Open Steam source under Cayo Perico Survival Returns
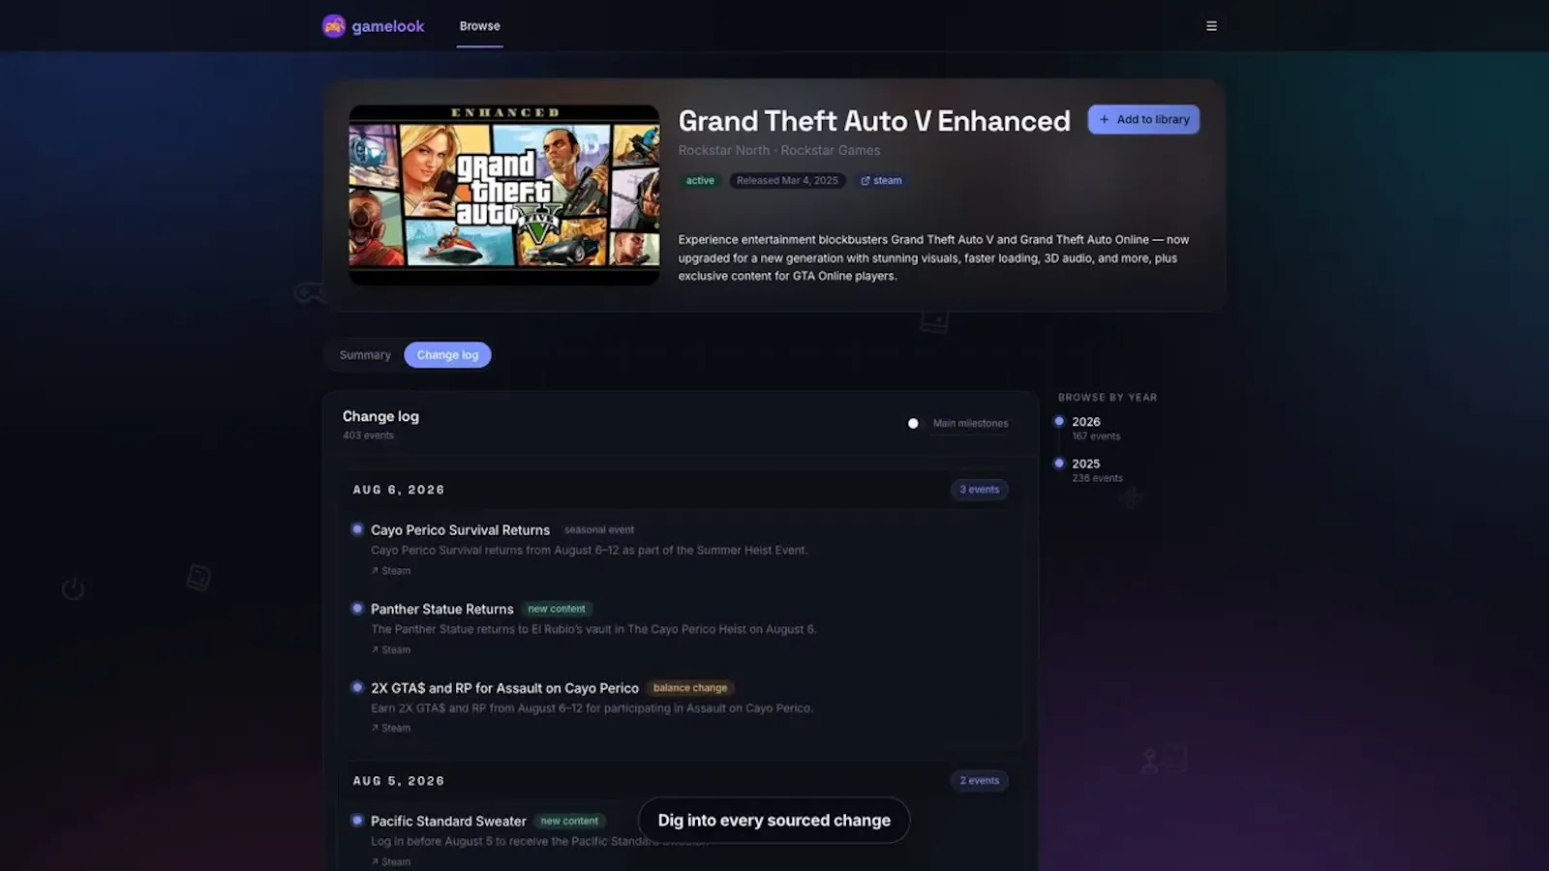The height and width of the screenshot is (871, 1549). [391, 571]
